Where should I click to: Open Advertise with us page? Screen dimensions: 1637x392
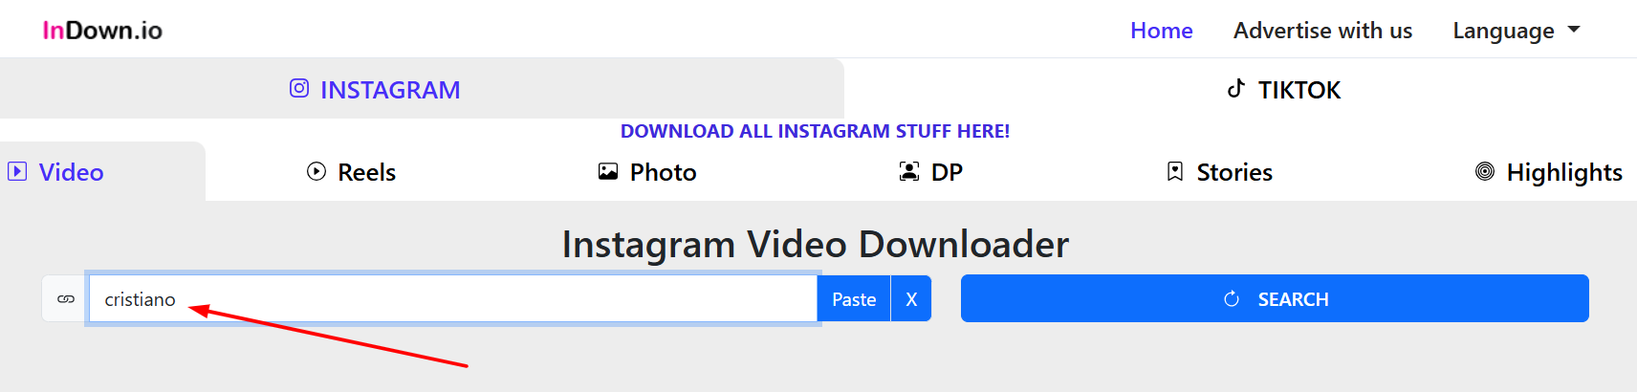[1322, 31]
